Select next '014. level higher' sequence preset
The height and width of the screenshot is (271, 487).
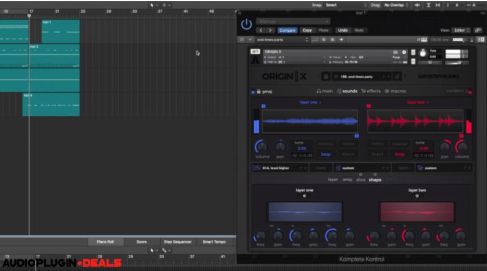point(306,168)
